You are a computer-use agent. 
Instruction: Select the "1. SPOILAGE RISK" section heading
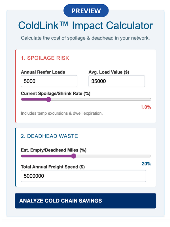coord(45,58)
